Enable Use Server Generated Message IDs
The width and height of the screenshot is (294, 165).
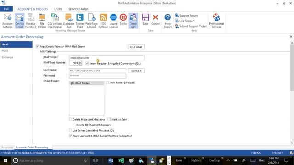pos(70,130)
